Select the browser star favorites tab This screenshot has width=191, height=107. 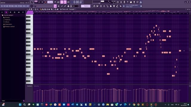point(23,12)
